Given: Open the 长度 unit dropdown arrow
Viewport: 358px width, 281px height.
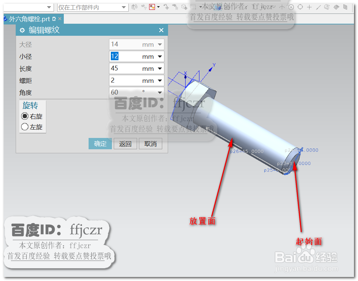Looking at the screenshot, I should [x=160, y=69].
